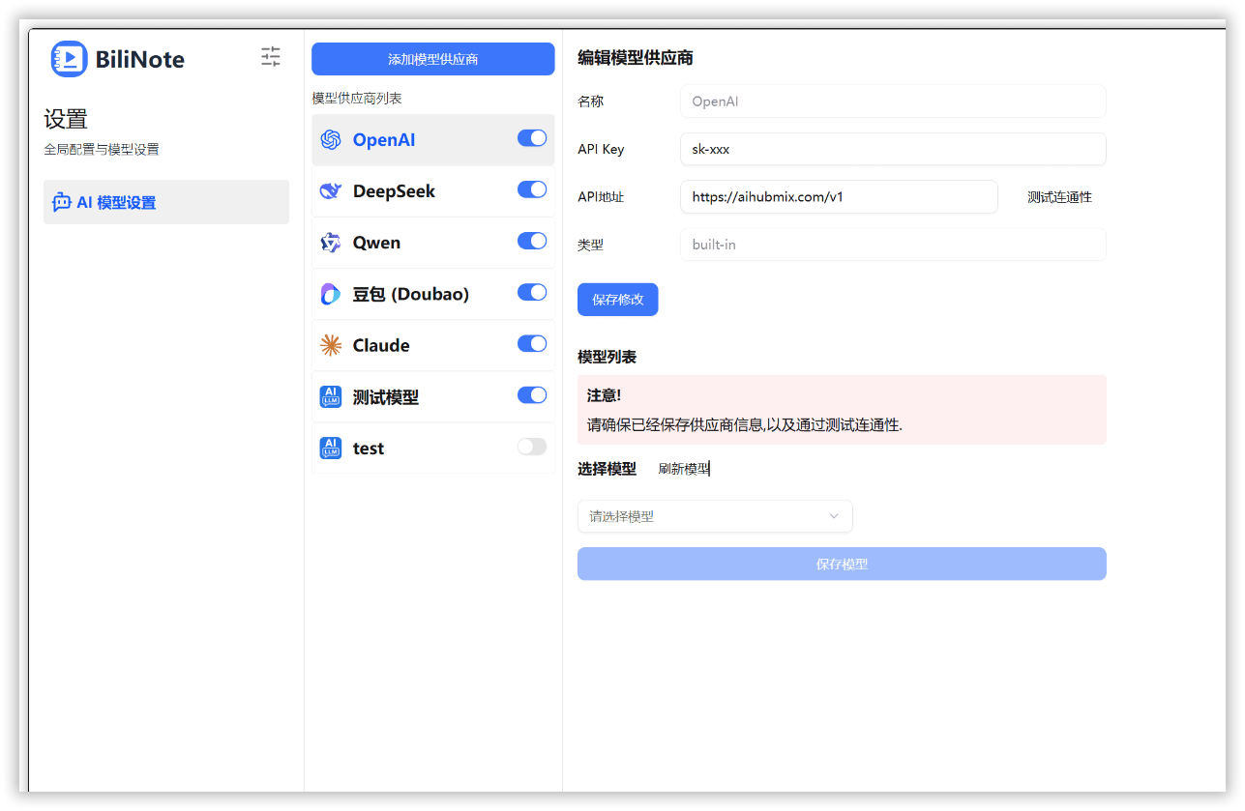1245x811 pixels.
Task: Switch off the 测试模型 toggle
Action: (532, 394)
